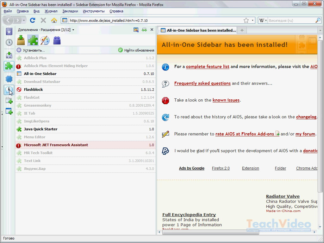
Task: Expand the address bar URL history dropdown
Action: [x=252, y=21]
